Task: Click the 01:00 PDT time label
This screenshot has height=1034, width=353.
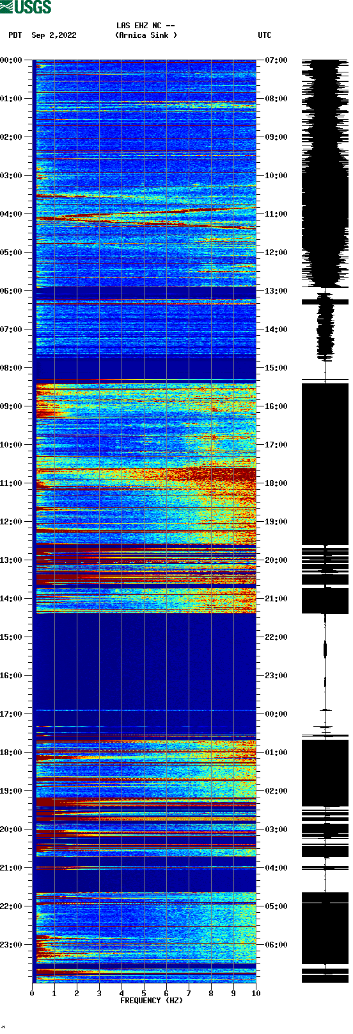Action: pos(12,99)
